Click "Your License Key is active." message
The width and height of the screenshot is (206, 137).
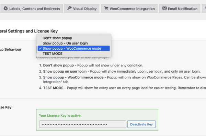[60, 115]
